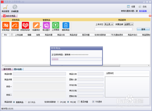This screenshot has width=152, height=111.
Task: Click 团购人数 input field
Action: click(x=91, y=80)
